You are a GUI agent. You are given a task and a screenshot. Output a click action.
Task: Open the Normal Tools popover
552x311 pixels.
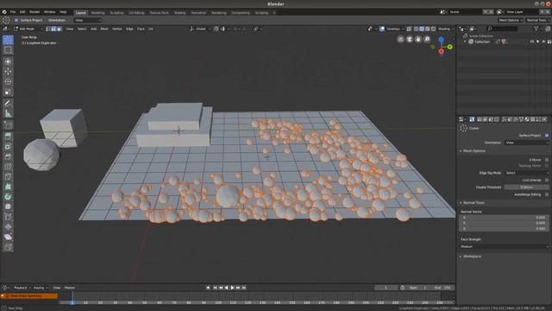[x=538, y=20]
